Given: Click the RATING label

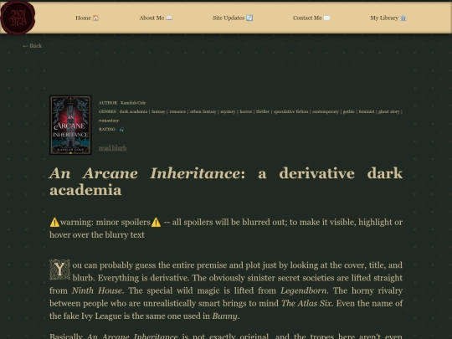Looking at the screenshot, I should tap(107, 129).
